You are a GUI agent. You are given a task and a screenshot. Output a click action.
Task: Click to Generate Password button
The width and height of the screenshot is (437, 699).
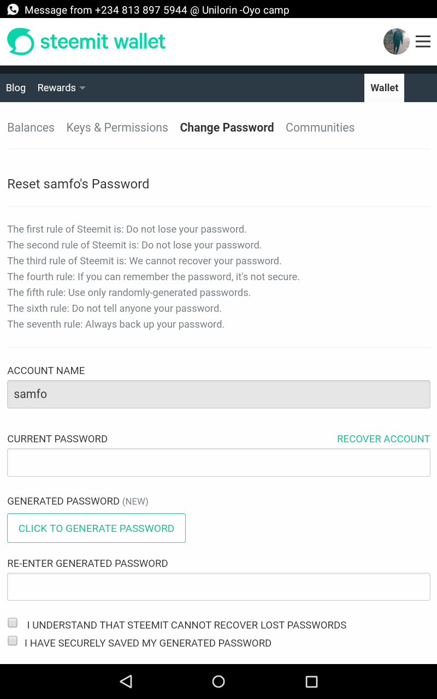point(96,528)
